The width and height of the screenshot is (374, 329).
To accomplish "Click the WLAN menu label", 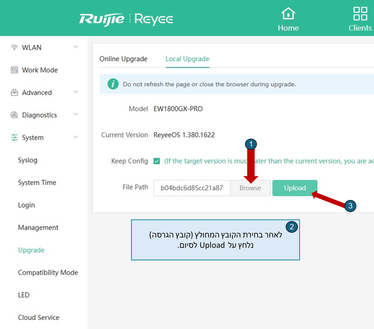I will pos(32,47).
